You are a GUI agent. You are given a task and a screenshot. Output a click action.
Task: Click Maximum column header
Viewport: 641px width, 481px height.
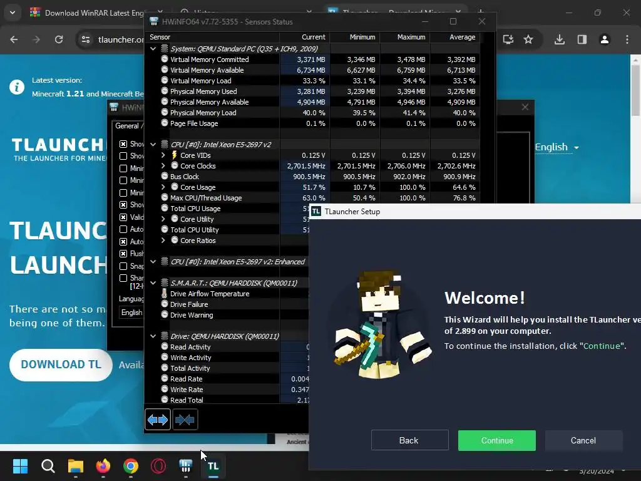(x=405, y=37)
